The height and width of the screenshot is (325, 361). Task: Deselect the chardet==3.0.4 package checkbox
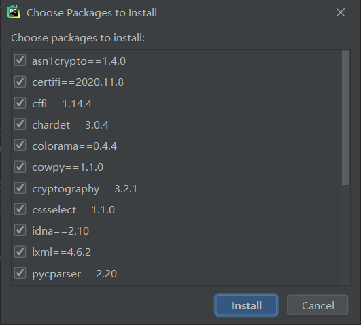pos(20,124)
